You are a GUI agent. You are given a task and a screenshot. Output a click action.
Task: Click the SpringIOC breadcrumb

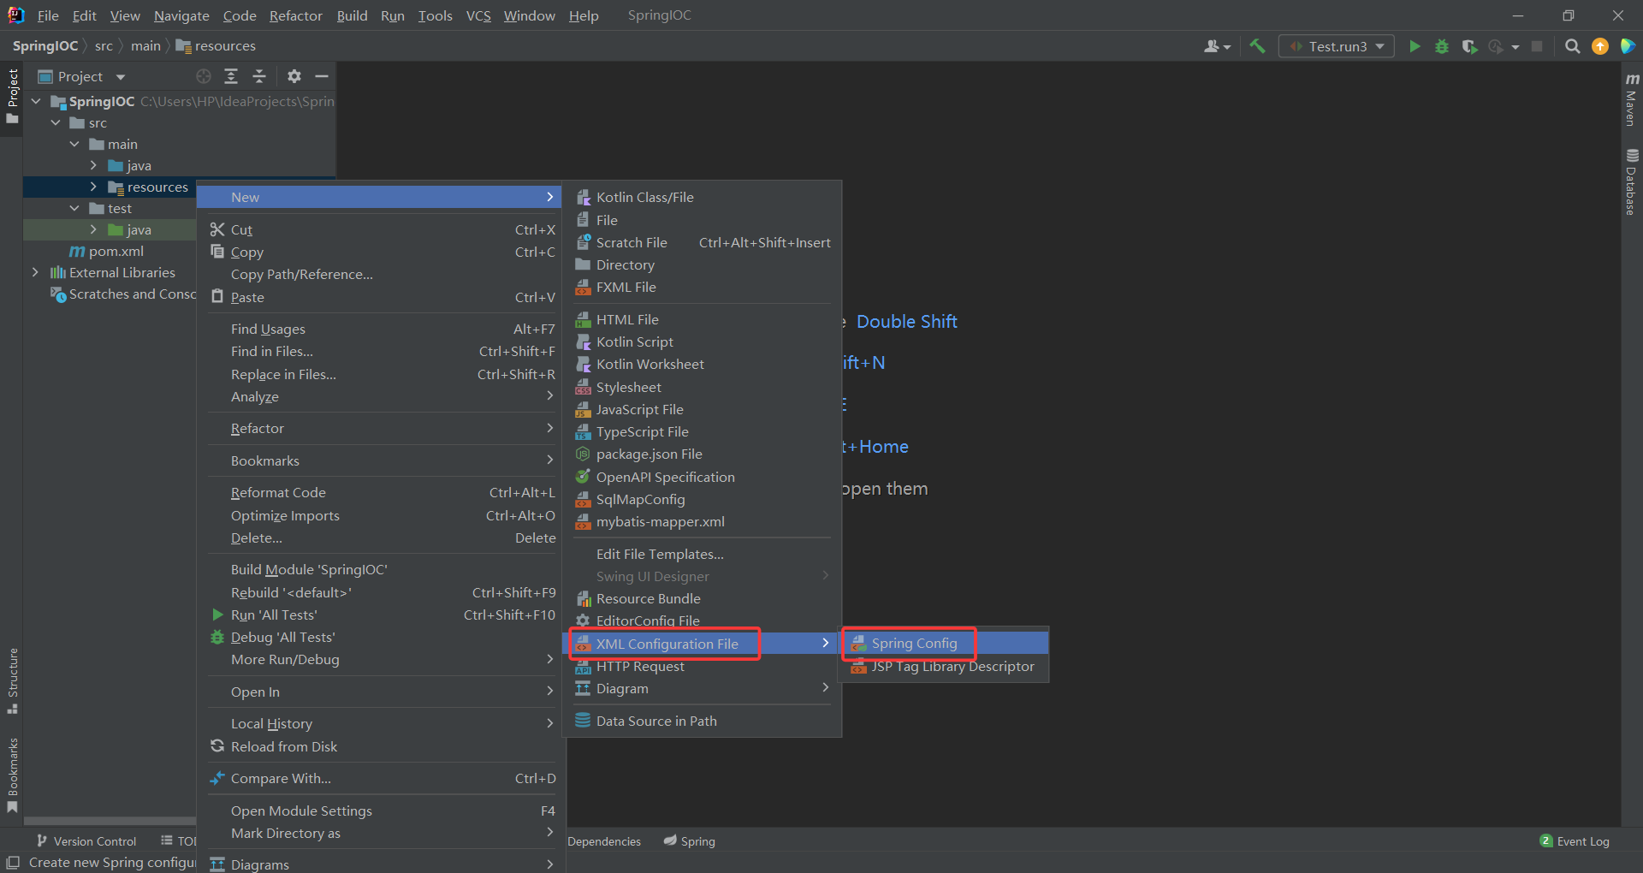(45, 46)
